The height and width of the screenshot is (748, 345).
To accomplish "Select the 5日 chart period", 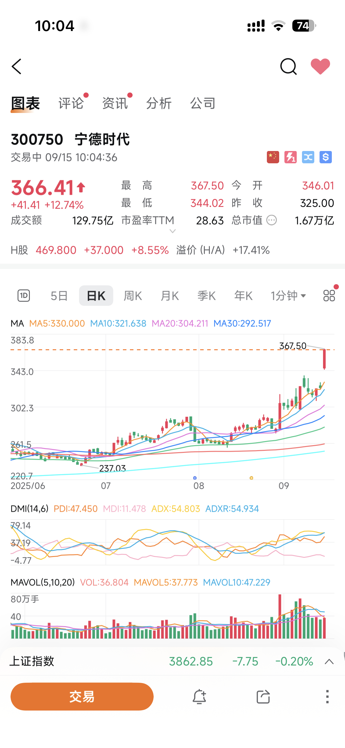I will coord(59,296).
